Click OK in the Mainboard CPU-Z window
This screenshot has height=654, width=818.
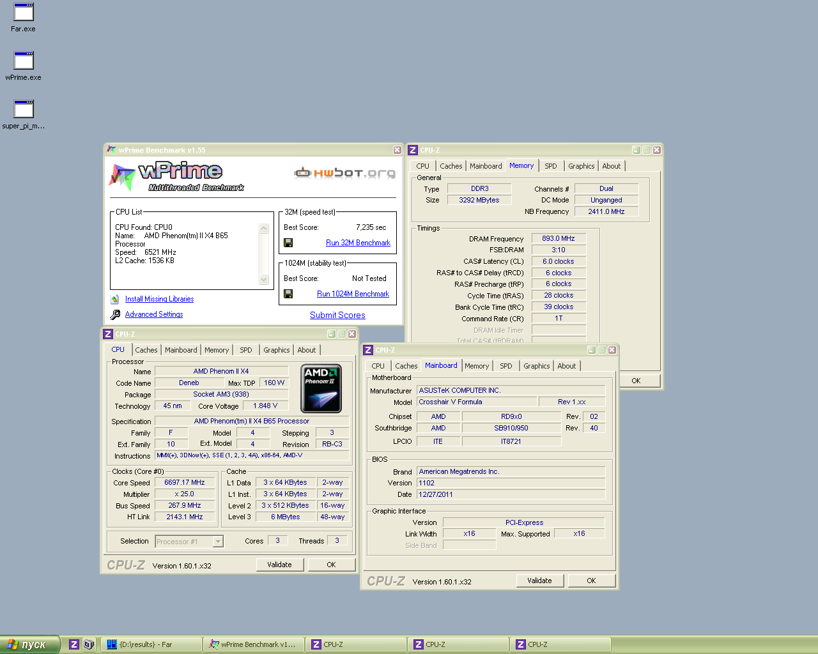[591, 581]
